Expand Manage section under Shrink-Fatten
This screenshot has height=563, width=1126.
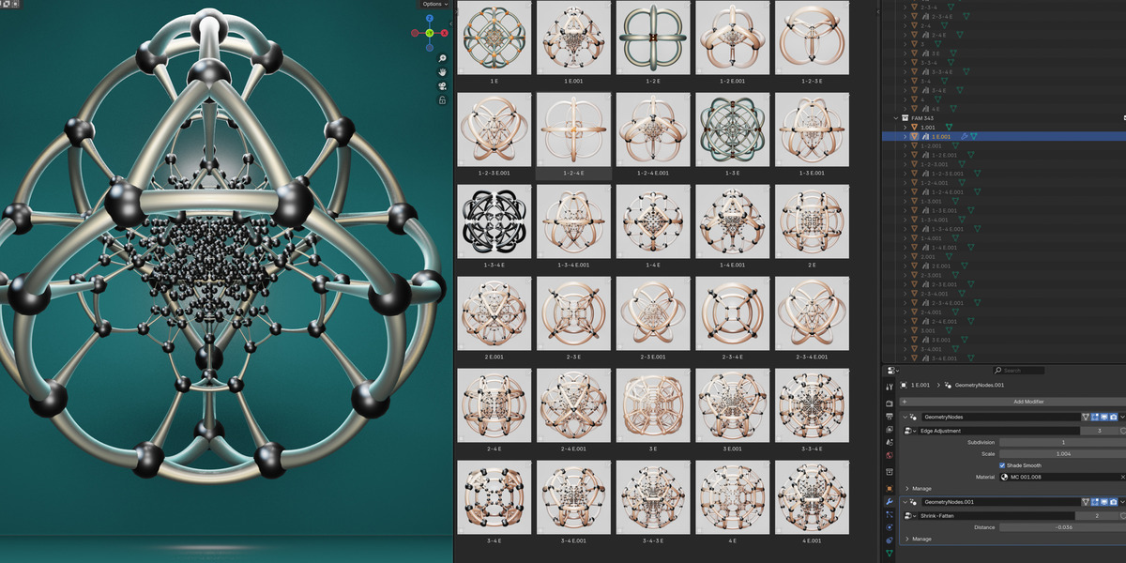click(x=921, y=539)
